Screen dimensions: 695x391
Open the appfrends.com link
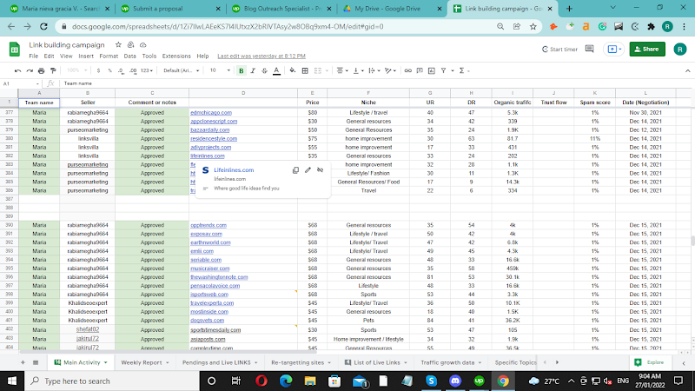click(208, 224)
